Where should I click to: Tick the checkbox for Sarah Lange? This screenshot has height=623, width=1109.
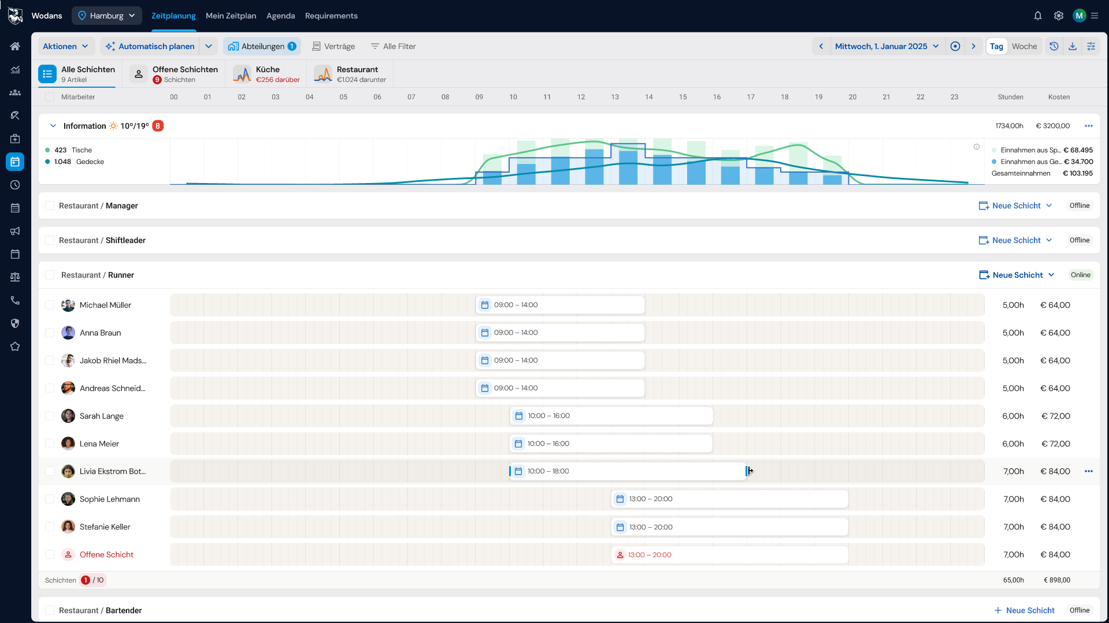pyautogui.click(x=50, y=416)
